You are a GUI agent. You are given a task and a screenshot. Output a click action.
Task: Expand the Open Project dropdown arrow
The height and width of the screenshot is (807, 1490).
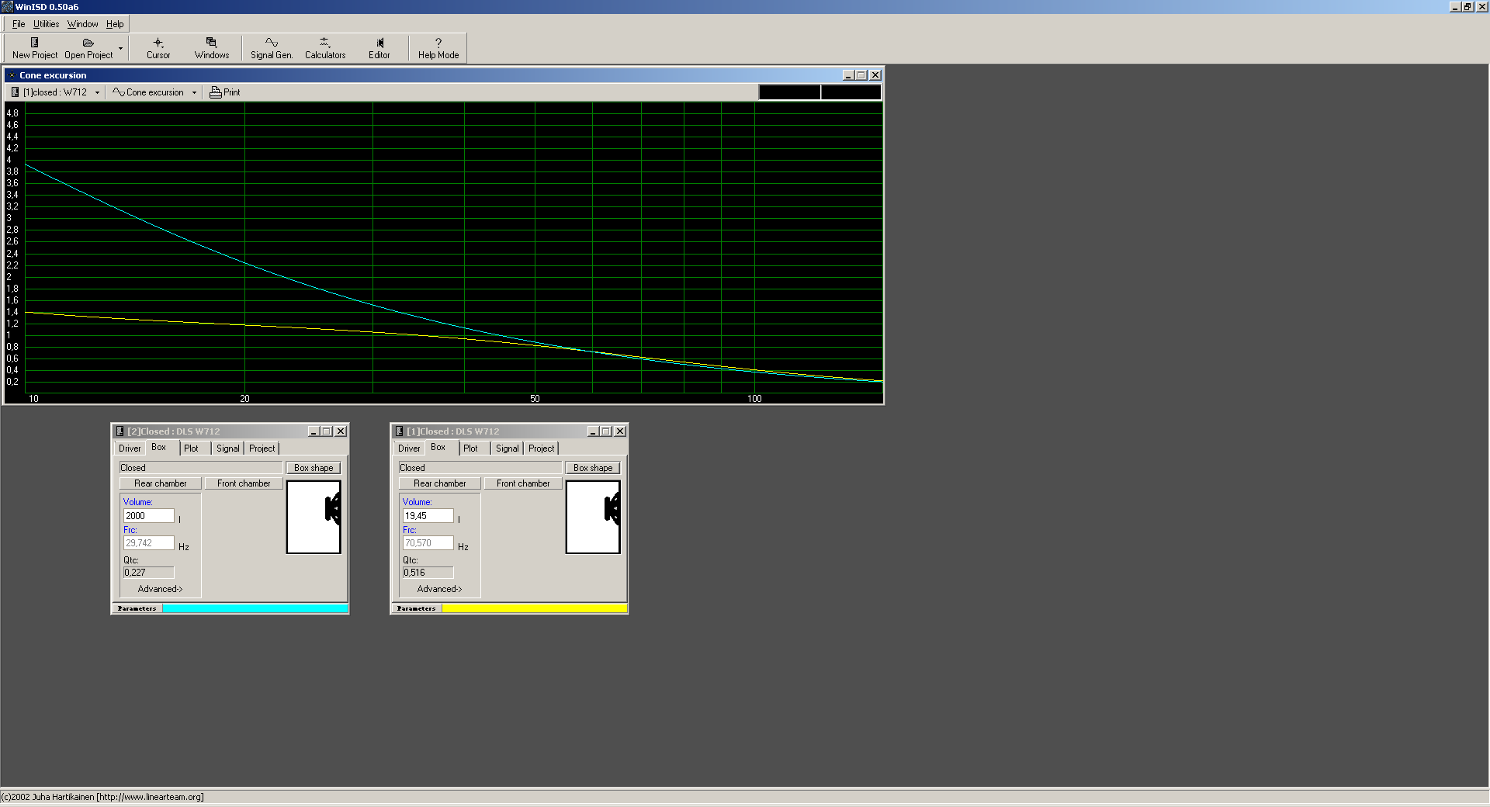pyautogui.click(x=120, y=49)
